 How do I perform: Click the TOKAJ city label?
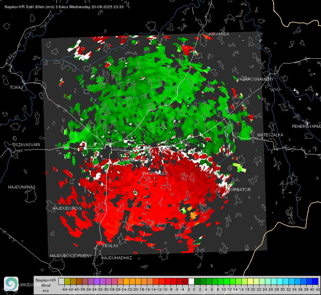point(16,88)
